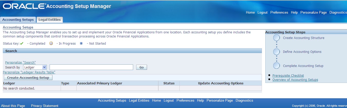Click the Complete Accounting Setup step circle

click(277, 66)
